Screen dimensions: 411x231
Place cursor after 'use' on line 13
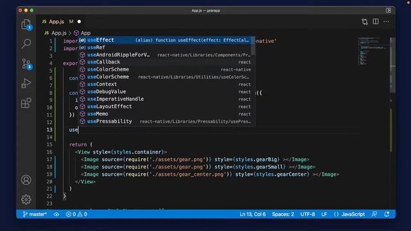pos(78,130)
